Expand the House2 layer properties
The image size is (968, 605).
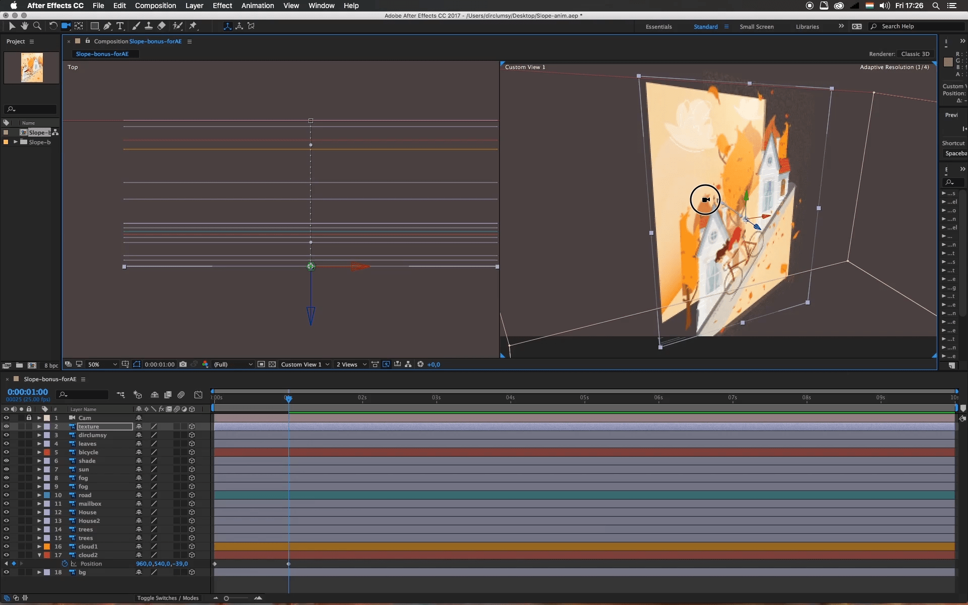(x=39, y=521)
